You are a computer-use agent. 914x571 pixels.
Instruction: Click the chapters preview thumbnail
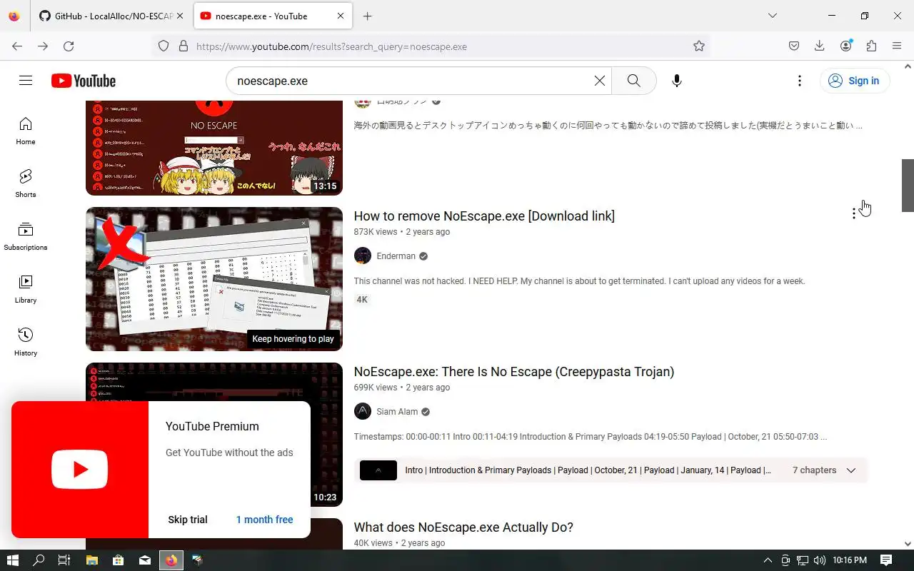point(378,470)
